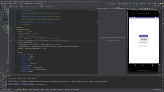The image size is (164, 92).
Task: Tap the emulator Home navigation button
Action: tap(144, 65)
